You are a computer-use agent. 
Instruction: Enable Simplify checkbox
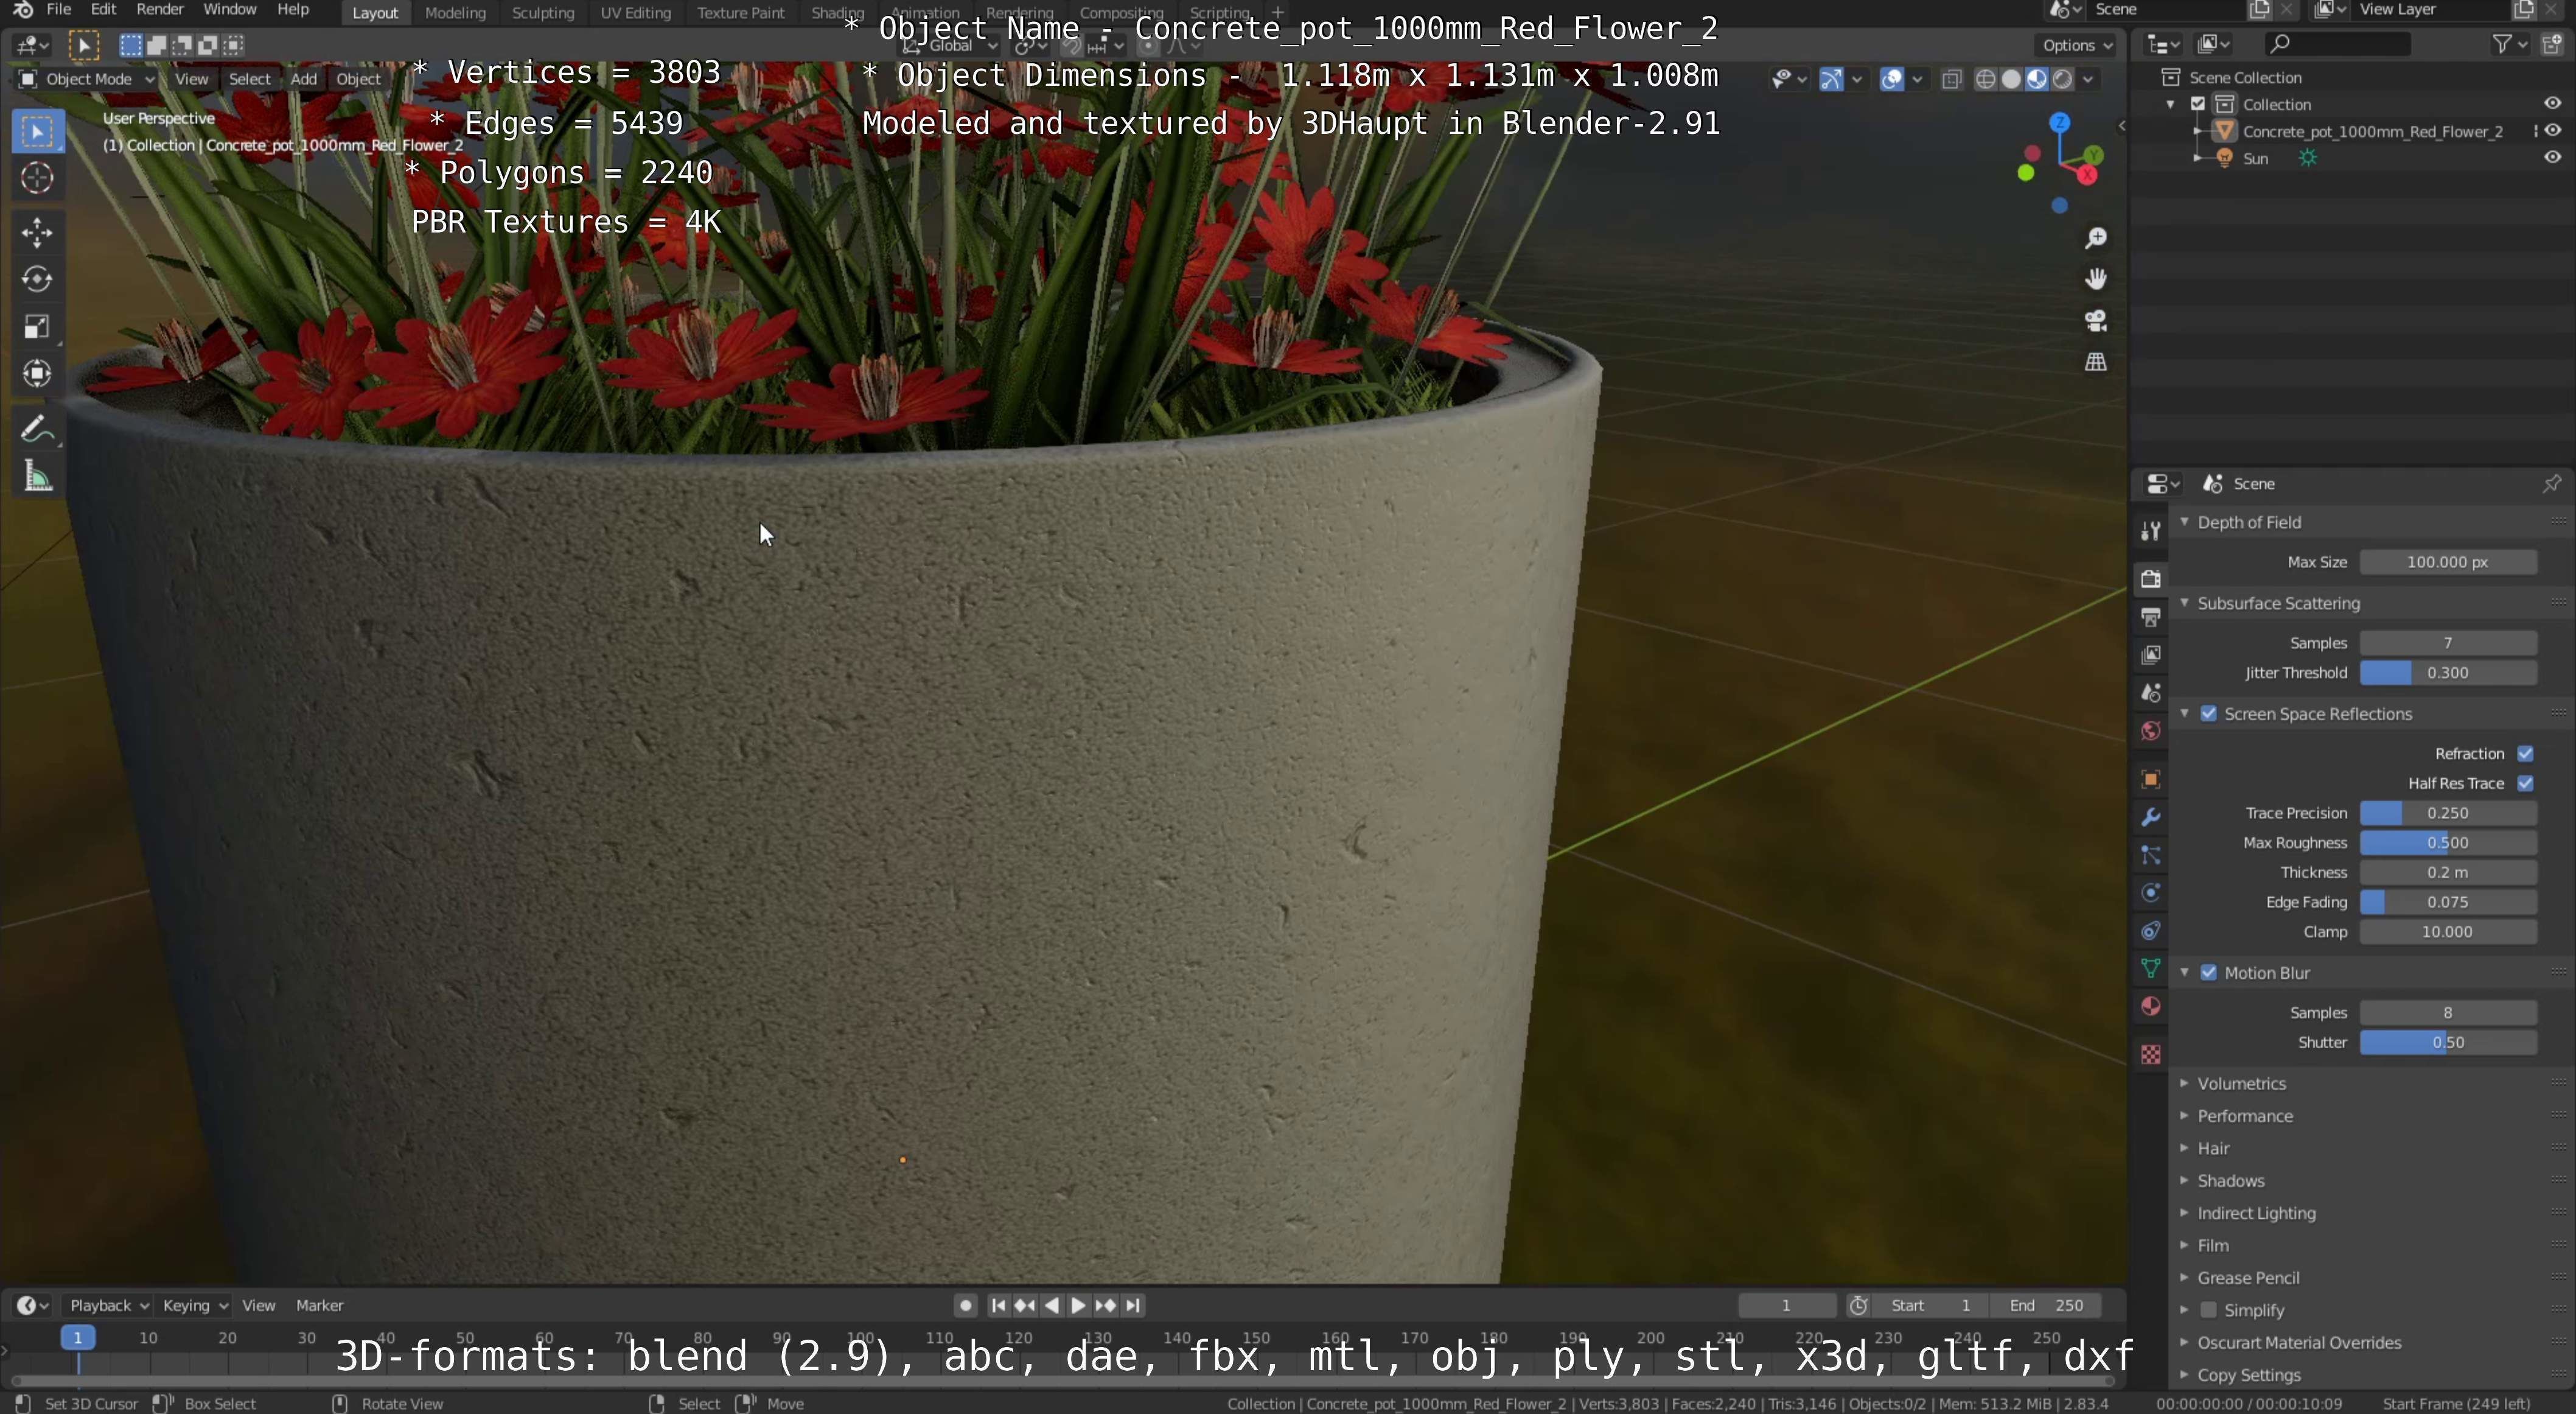[x=2209, y=1310]
